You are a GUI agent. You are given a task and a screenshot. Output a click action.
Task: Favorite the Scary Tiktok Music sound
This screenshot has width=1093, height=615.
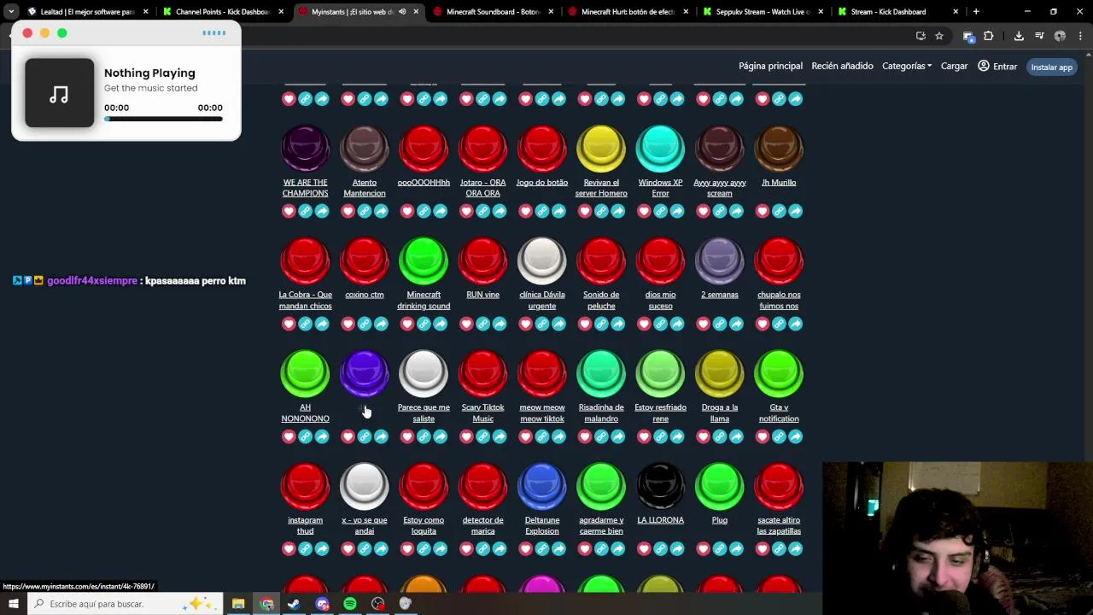tap(466, 436)
